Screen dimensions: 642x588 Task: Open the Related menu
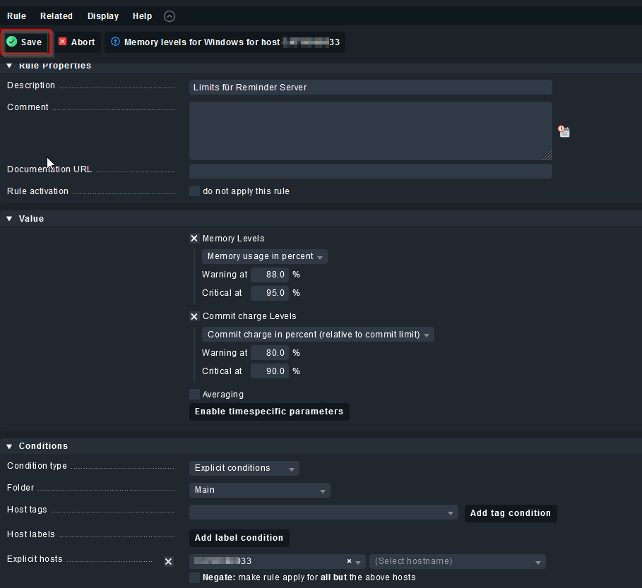(57, 16)
